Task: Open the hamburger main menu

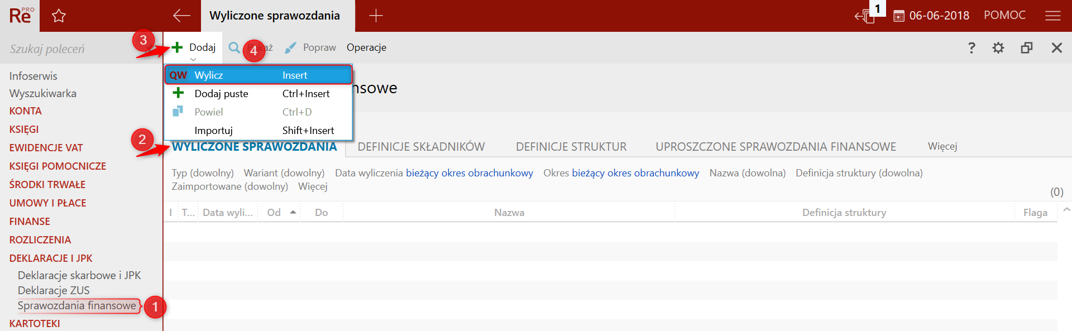Action: point(1052,16)
